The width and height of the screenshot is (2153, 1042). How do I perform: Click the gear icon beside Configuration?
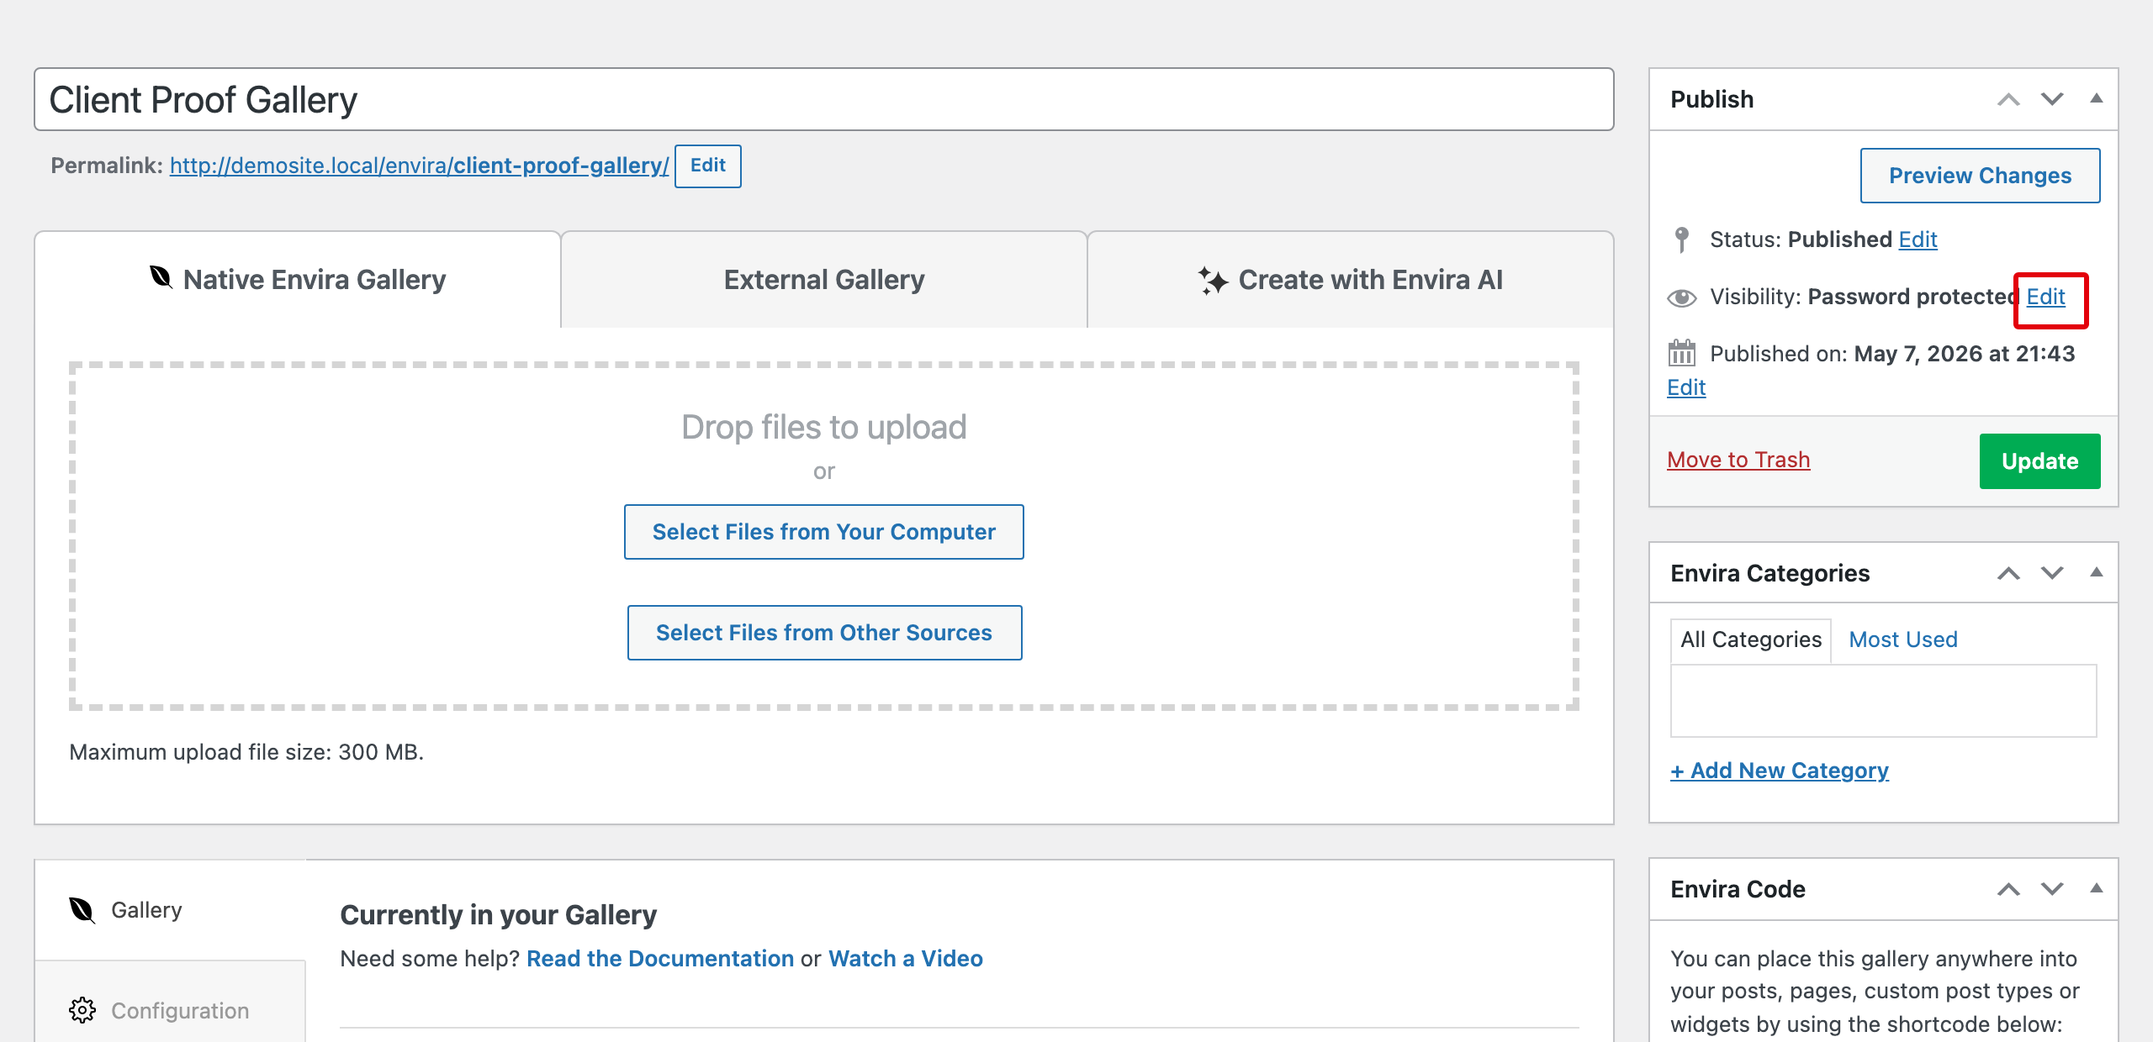[82, 1010]
